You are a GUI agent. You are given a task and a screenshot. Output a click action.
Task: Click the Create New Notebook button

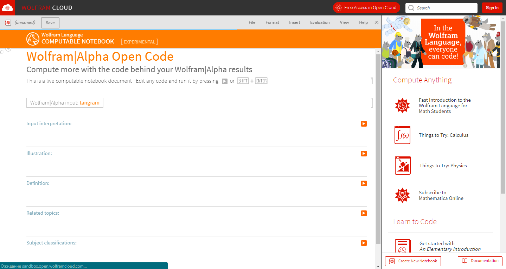(413, 261)
